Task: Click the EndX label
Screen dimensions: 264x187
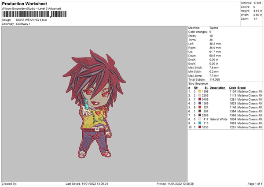Action: click(192, 60)
